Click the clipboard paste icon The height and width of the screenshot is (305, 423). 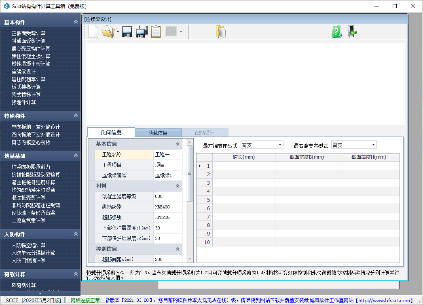[156, 32]
